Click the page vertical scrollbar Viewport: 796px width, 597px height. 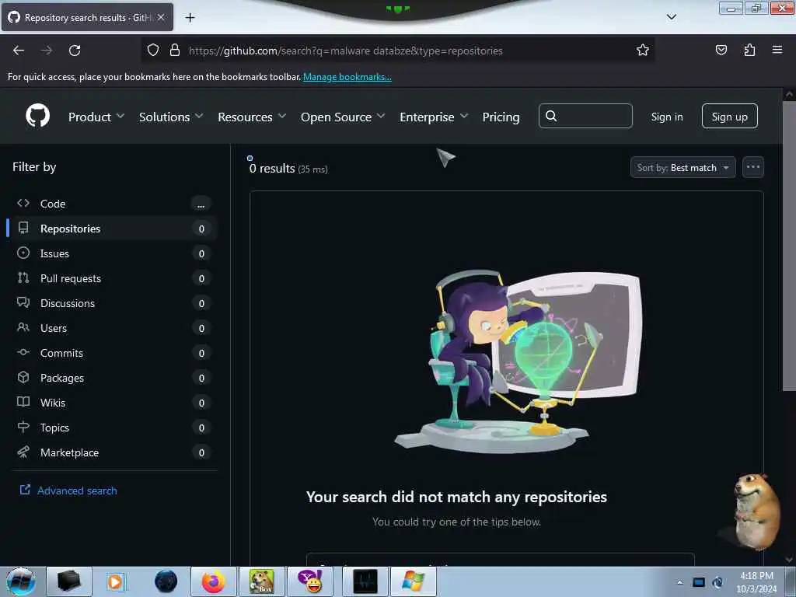[x=789, y=246]
